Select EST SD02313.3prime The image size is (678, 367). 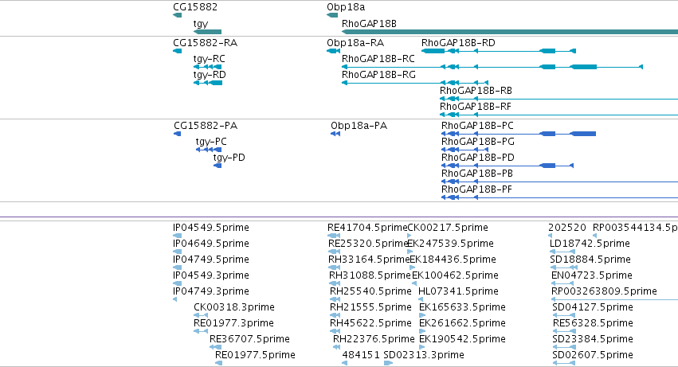coord(424,356)
